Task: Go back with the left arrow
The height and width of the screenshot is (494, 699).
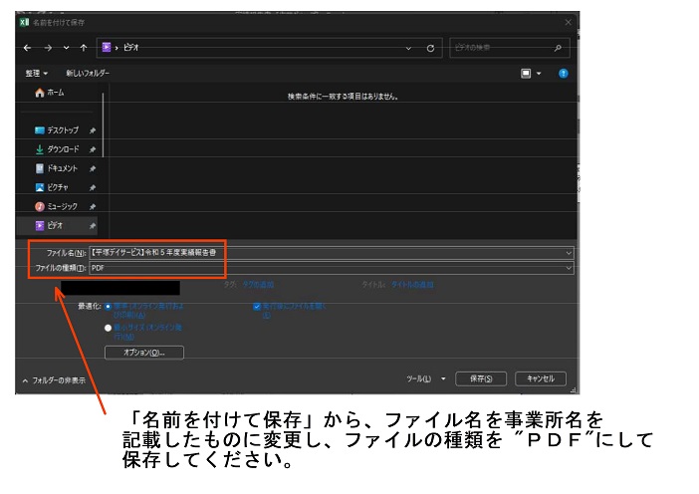Action: (28, 48)
